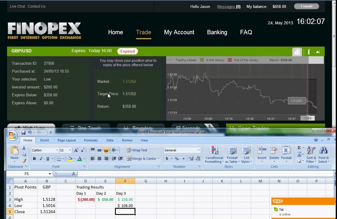Click Decrease Decimal icon
This screenshot has width=337, height=219.
click(x=198, y=158)
